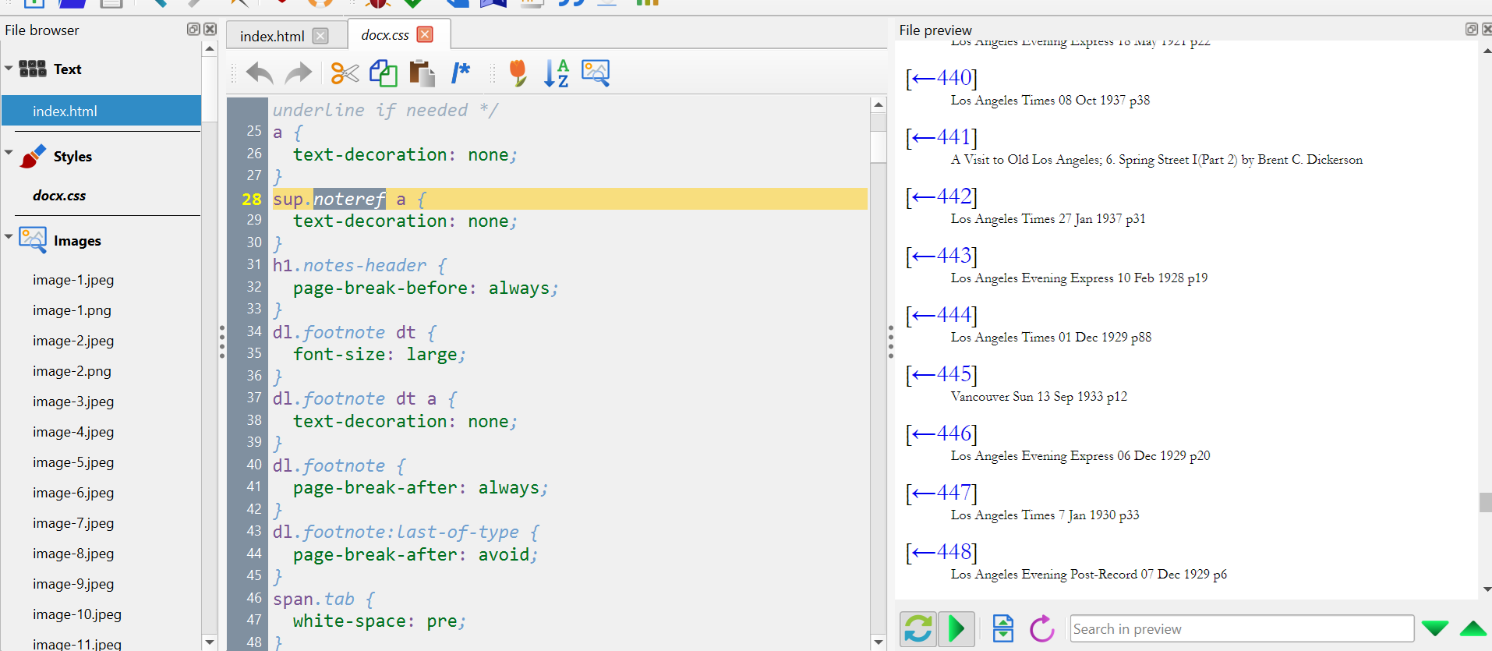Image resolution: width=1492 pixels, height=651 pixels.
Task: Cut selected text with scissors icon
Action: pyautogui.click(x=344, y=73)
